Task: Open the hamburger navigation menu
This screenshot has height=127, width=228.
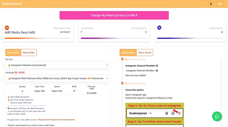Action: click(x=220, y=4)
